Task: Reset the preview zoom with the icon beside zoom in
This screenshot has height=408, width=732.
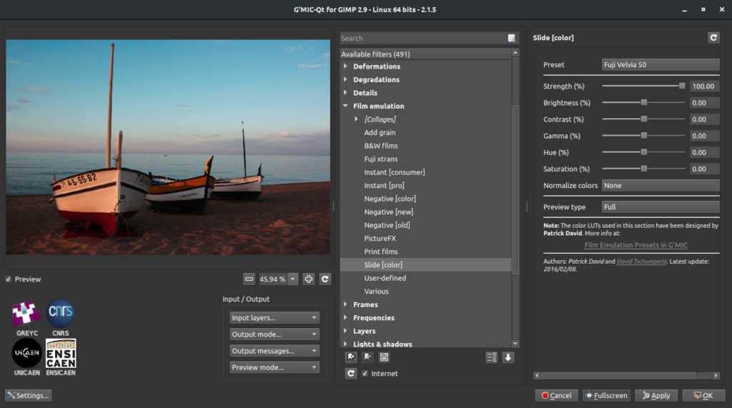Action: click(x=325, y=279)
